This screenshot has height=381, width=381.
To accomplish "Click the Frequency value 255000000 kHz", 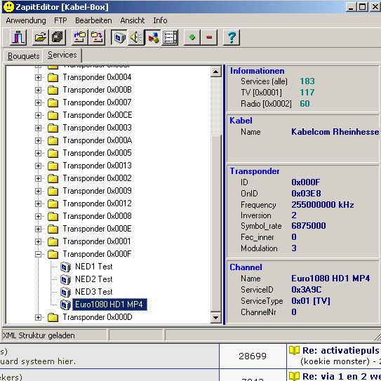I will pos(323,205).
